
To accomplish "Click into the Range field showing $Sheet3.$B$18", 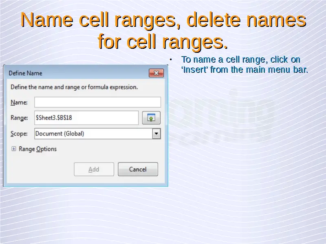I will 86,118.
